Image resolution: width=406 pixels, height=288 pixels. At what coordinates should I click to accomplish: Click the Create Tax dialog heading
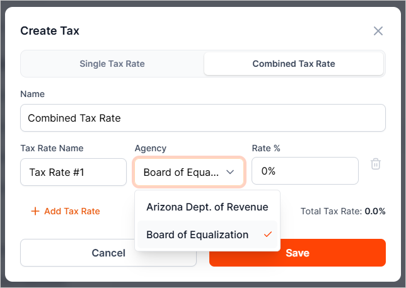[50, 31]
